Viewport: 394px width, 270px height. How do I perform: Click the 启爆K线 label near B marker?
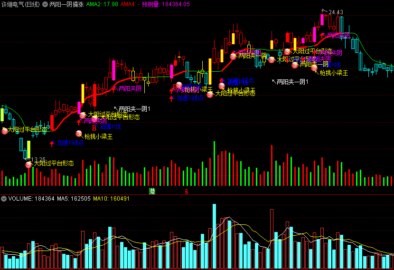(110, 126)
